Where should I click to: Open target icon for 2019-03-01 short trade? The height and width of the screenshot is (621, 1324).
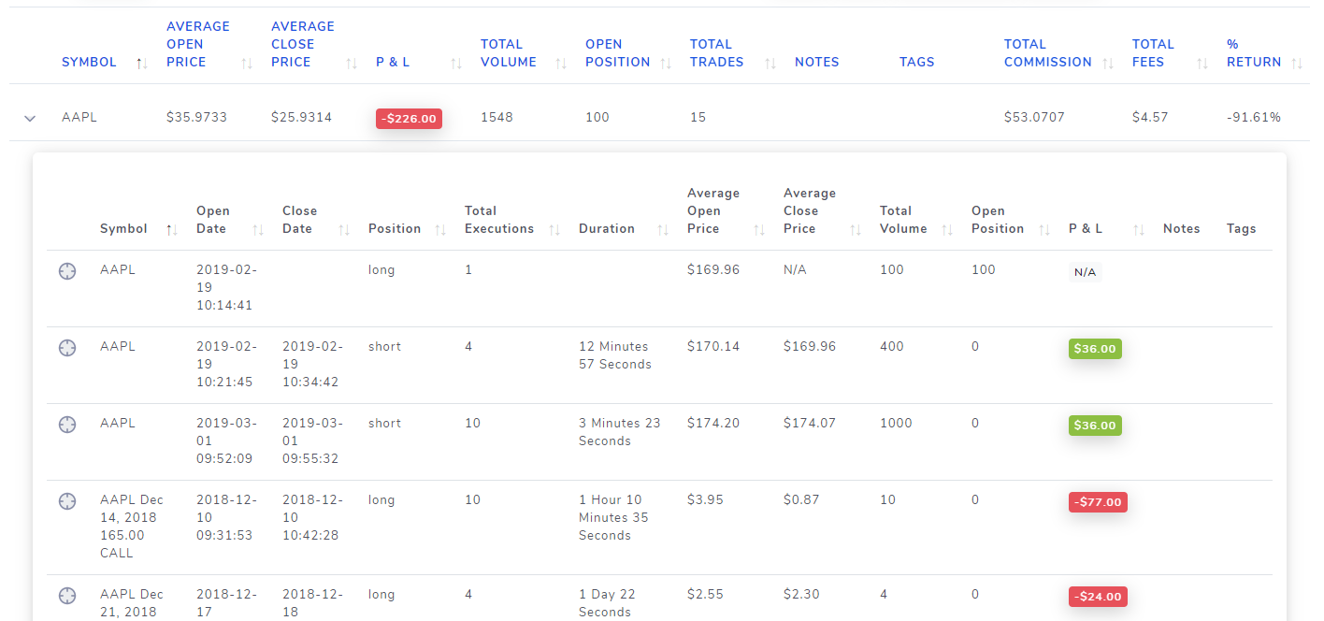67,425
